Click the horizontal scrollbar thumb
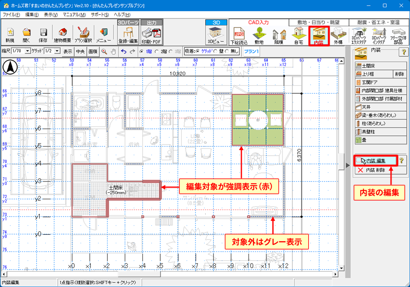Viewport: 410px width, 287px height. [139, 274]
